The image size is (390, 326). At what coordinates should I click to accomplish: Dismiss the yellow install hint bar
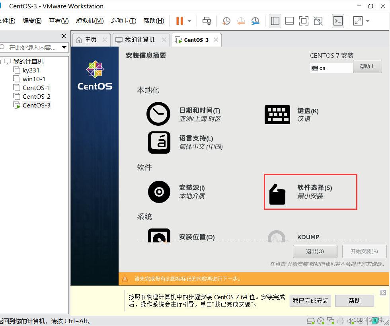tap(383, 293)
